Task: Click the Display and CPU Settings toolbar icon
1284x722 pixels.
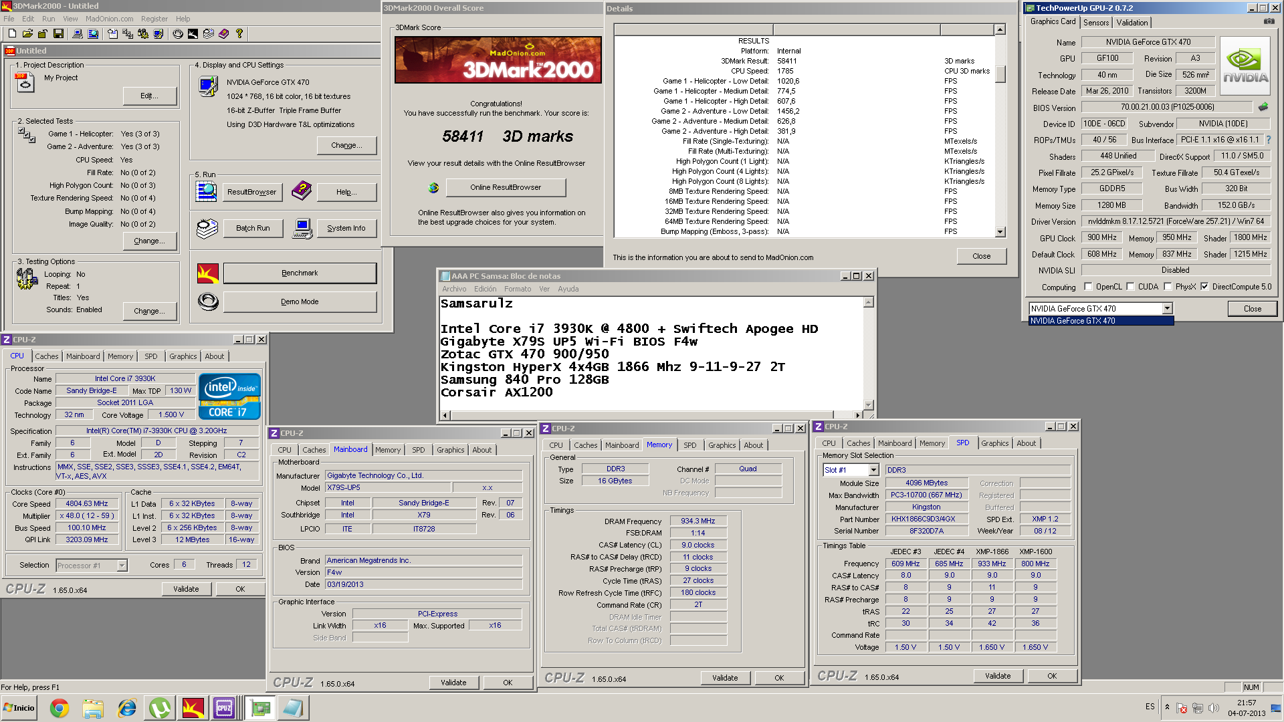Action: coord(158,33)
